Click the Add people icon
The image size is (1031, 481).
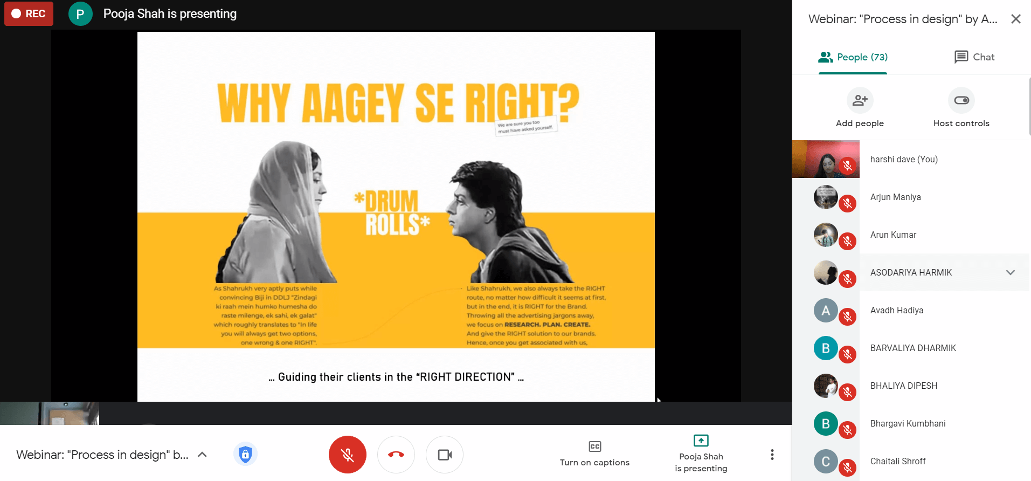click(860, 101)
